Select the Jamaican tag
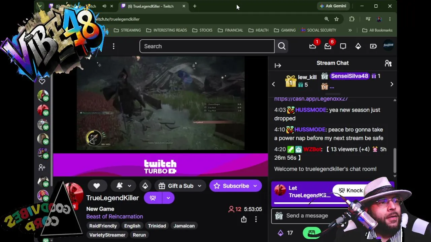Screen dimensions: 431x242 click(x=184, y=226)
